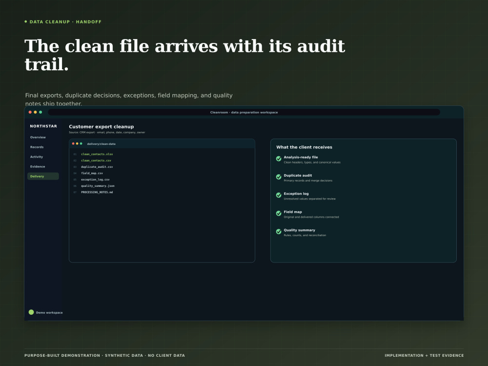Viewport: 488px width, 366px height.
Task: Select duplicate_audit.csv file
Action: [x=97, y=167]
